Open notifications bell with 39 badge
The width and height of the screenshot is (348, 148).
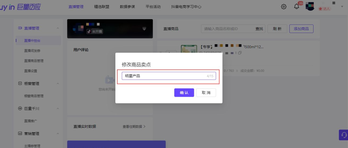[296, 6]
